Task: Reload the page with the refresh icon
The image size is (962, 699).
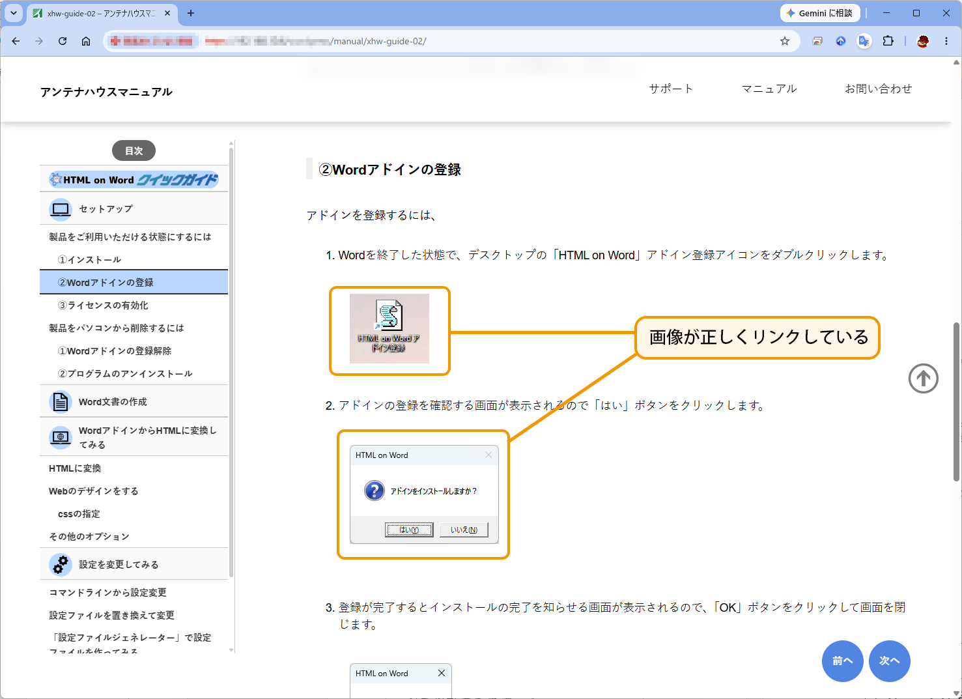Action: coord(63,41)
